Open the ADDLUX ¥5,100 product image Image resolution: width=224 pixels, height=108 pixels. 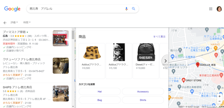[x=119, y=52]
